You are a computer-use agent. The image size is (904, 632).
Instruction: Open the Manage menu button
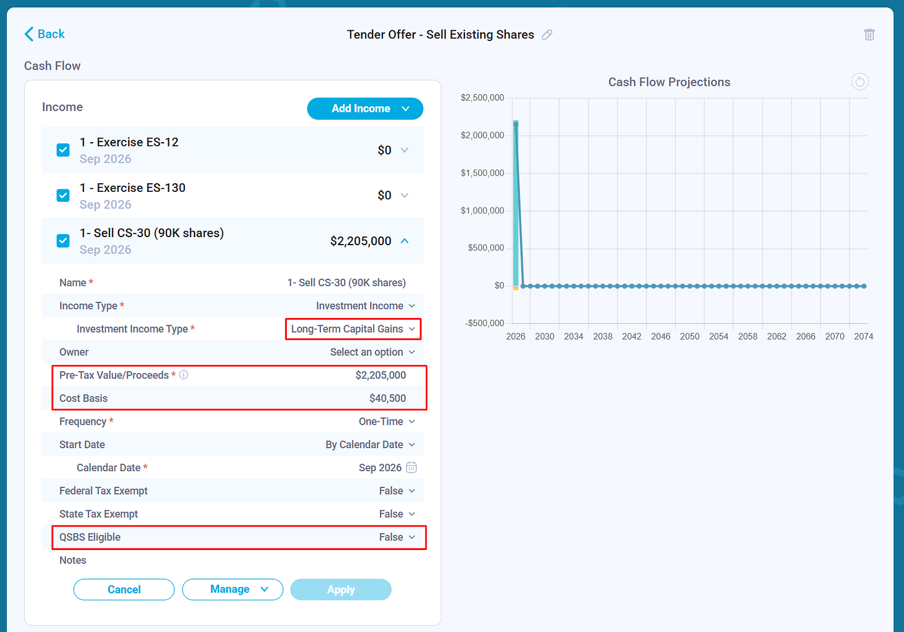[233, 589]
